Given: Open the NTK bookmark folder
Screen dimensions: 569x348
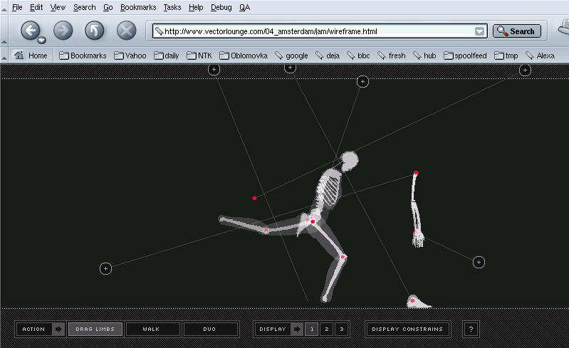Looking at the screenshot, I should tap(199, 56).
